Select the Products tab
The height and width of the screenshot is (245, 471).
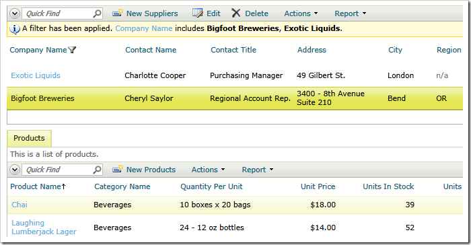tap(29, 138)
